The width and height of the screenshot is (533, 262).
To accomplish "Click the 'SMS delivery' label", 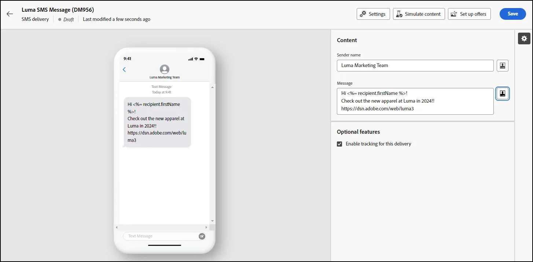I will (x=35, y=19).
